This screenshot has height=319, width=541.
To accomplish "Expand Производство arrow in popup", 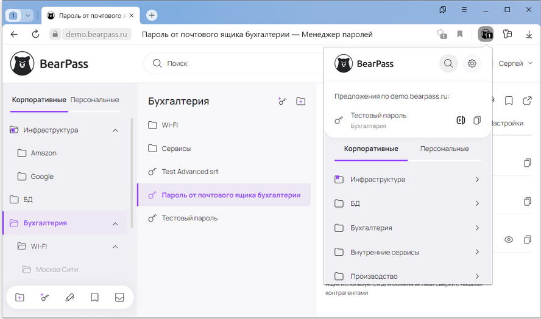I will [x=477, y=276].
